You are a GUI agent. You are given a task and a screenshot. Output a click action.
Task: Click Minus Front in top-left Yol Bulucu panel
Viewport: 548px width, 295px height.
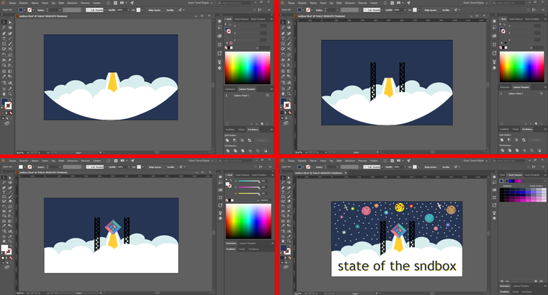(235, 140)
